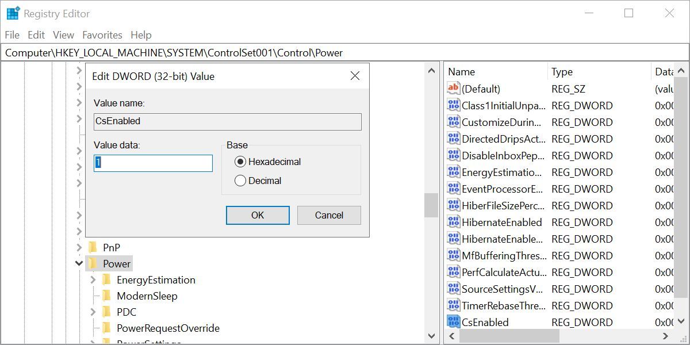This screenshot has height=345, width=690.
Task: Click the HibernateEnable... DWORD icon
Action: pyautogui.click(x=454, y=239)
